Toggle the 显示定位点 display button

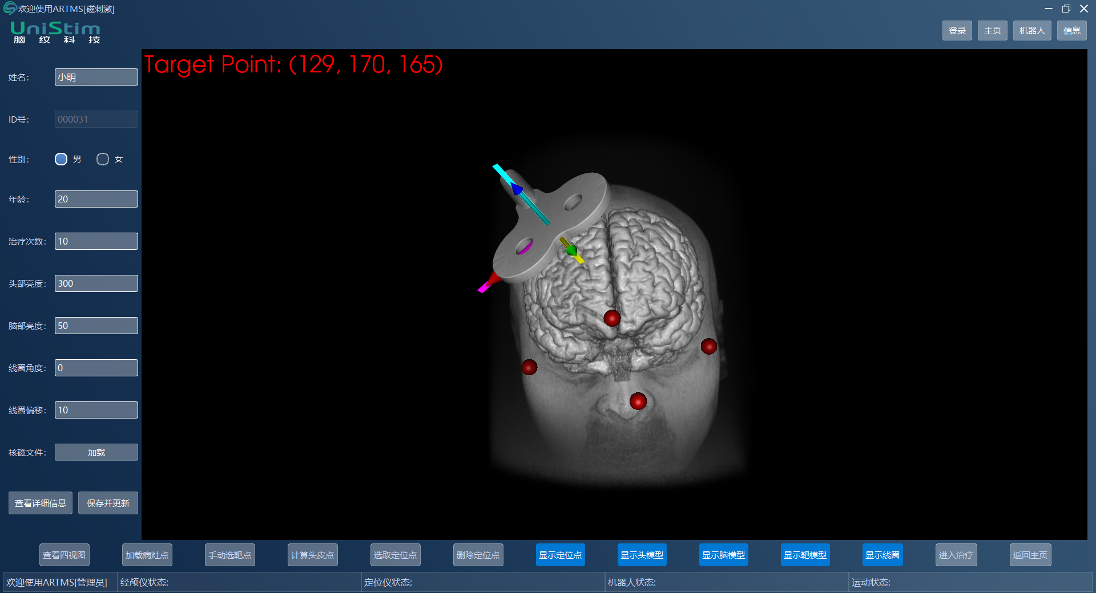click(x=560, y=555)
